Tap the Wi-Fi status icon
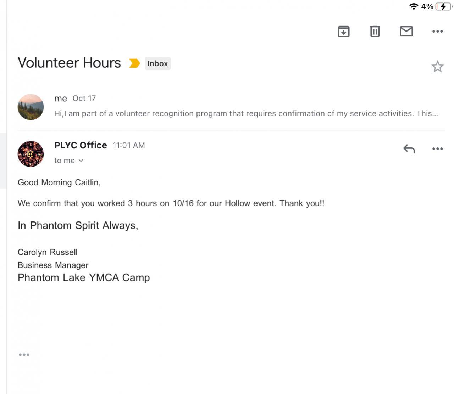The width and height of the screenshot is (454, 394). (x=413, y=6)
